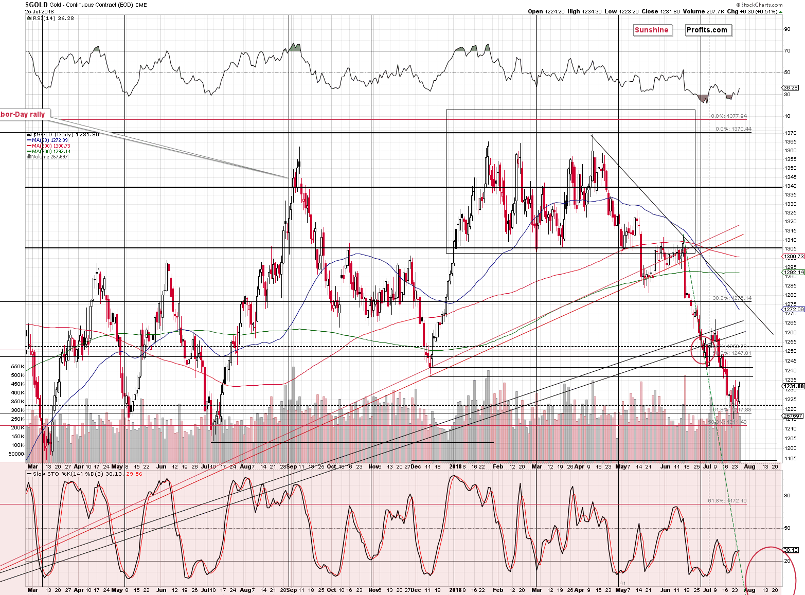This screenshot has height=595, width=805.
Task: Click the 'MA(200) 1300.73' legend entry
Action: coord(51,146)
